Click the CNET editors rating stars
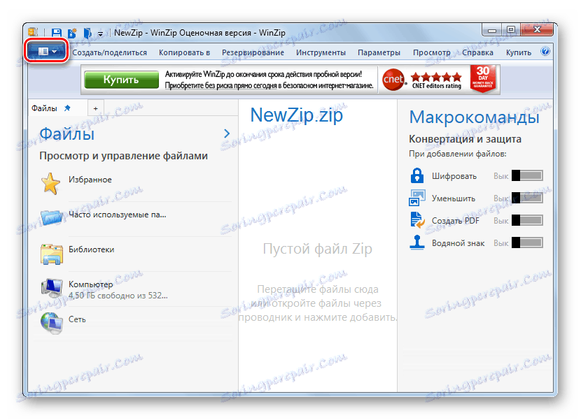This screenshot has height=420, width=581. click(x=437, y=77)
